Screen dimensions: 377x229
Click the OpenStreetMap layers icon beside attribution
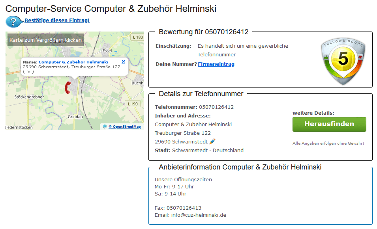point(105,127)
